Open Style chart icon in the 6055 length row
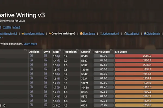This screenshot has width=163, height=108. pos(46,92)
